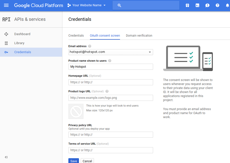Click the Google Cloud Platform logo
The image size is (230, 163).
[39, 6]
